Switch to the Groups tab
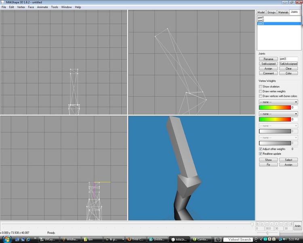This screenshot has width=303, height=243. (x=271, y=12)
